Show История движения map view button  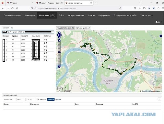point(83,28)
